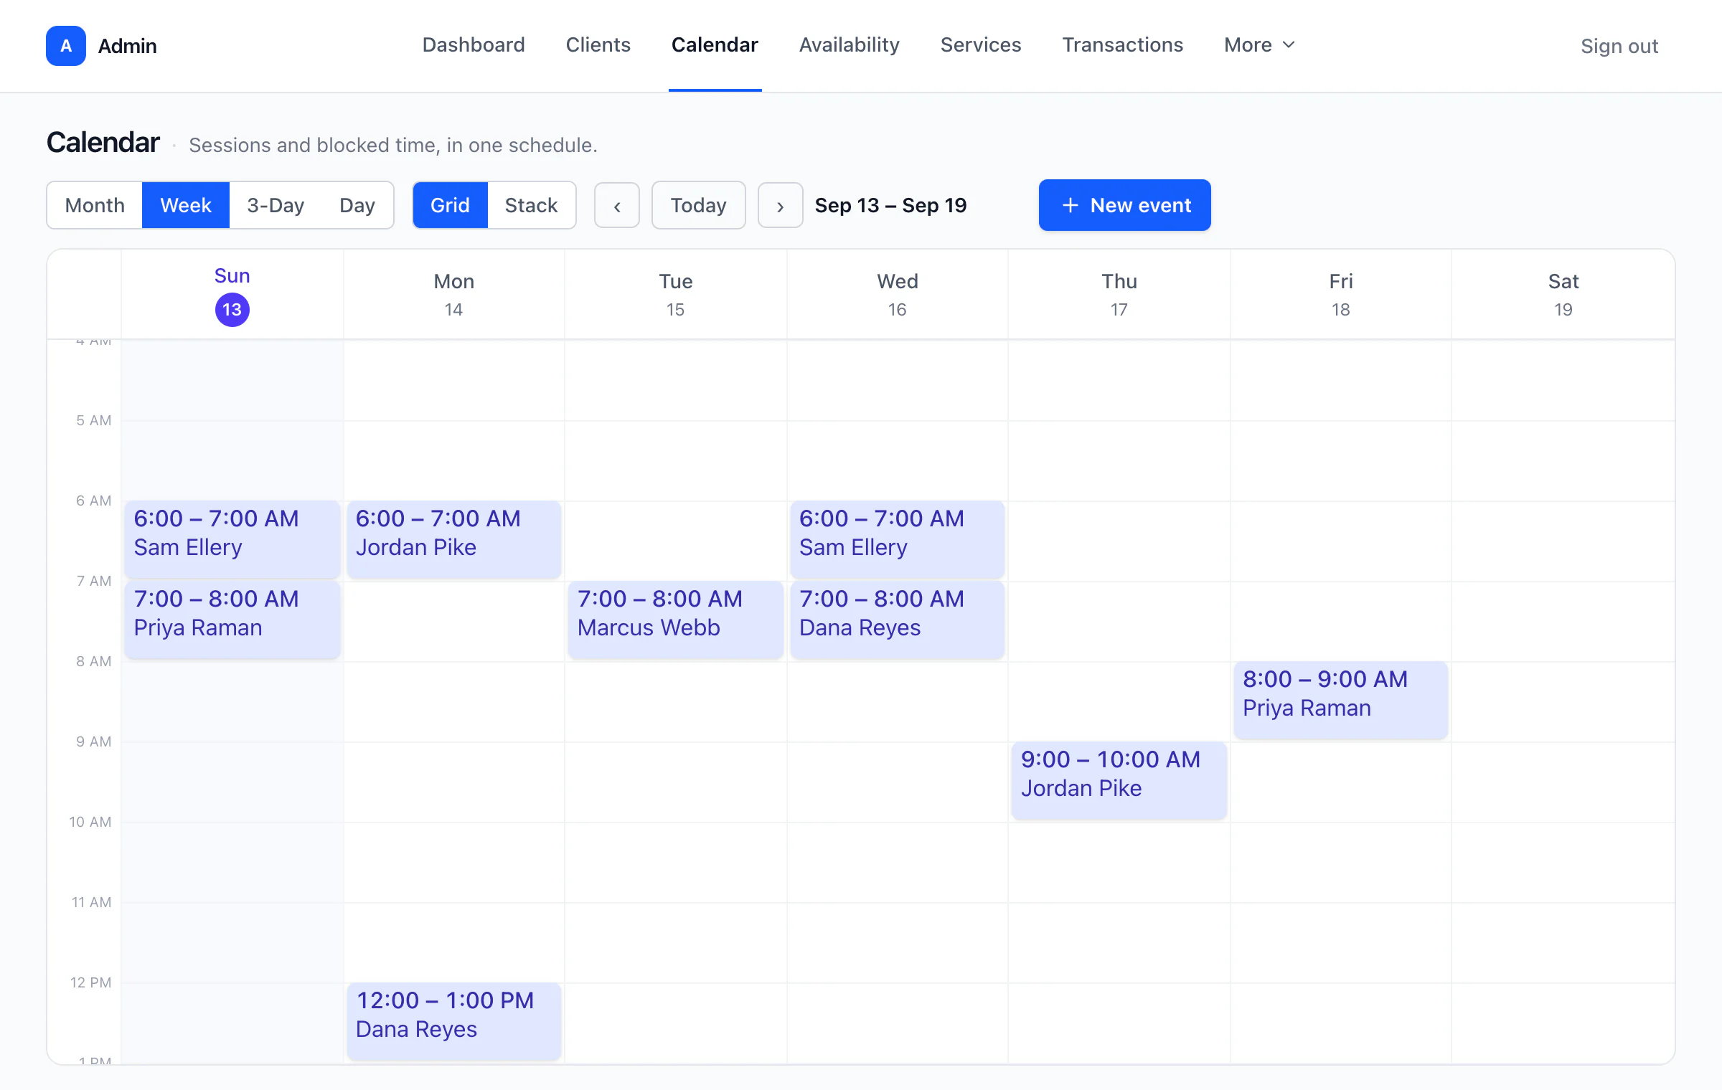Click the Sep 13 – Sep 19 date range
This screenshot has height=1090, width=1722.
coord(890,205)
